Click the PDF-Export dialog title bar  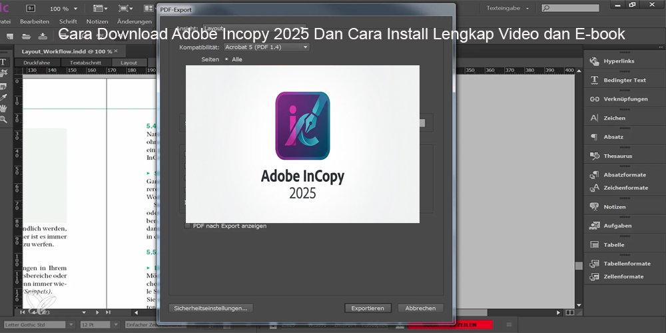(306, 9)
